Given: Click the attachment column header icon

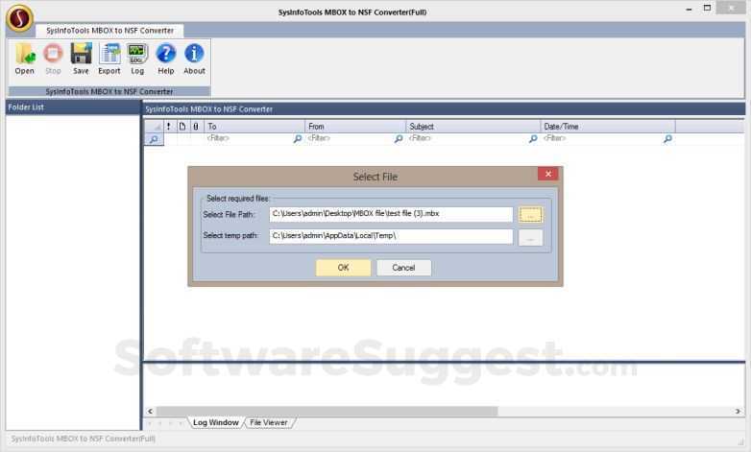Looking at the screenshot, I should coord(195,127).
